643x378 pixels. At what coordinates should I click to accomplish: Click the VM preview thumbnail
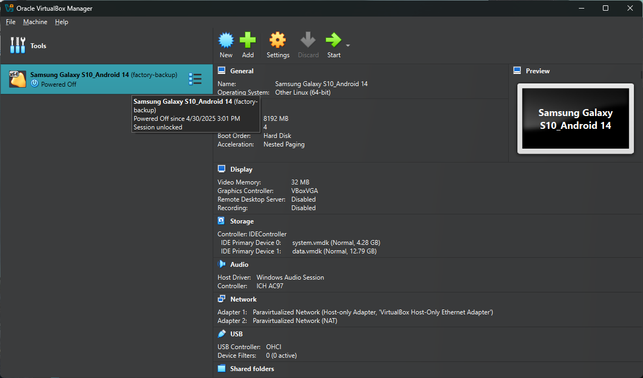575,119
